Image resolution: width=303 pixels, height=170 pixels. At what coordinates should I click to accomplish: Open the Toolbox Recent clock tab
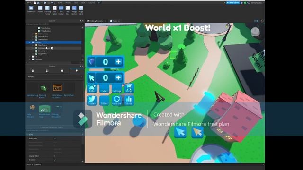62,71
